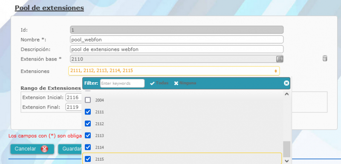This screenshot has height=164, width=341.
Task: Toggle the 2114 extension checkbox
Action: coord(88,147)
